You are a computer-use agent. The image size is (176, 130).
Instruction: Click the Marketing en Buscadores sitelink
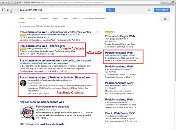point(31,40)
